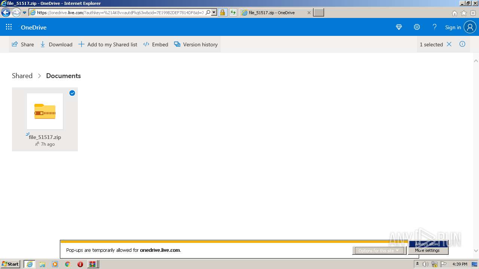Open recent pages dropdown arrow
The height and width of the screenshot is (269, 479).
coord(25,12)
